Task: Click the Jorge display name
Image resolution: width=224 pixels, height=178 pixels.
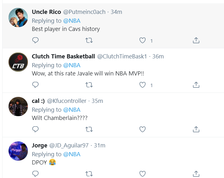Action: point(40,145)
